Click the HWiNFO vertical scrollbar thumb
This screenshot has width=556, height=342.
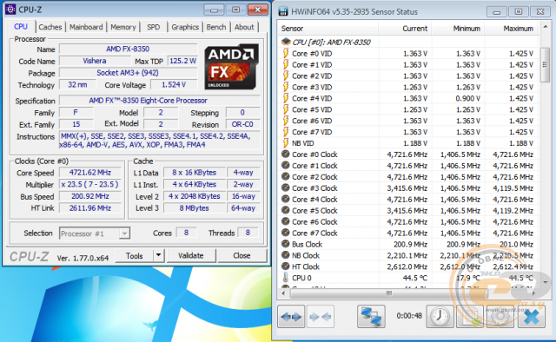[x=545, y=65]
